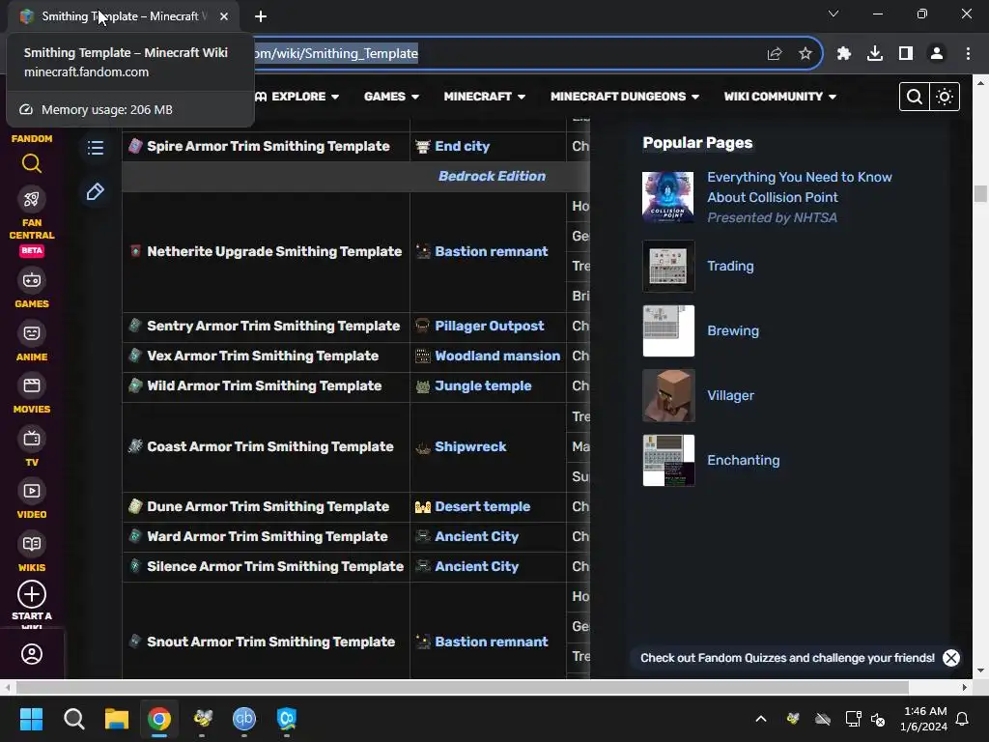Open Ancient City link in Silence row
Screen dimensions: 989x742
point(476,566)
